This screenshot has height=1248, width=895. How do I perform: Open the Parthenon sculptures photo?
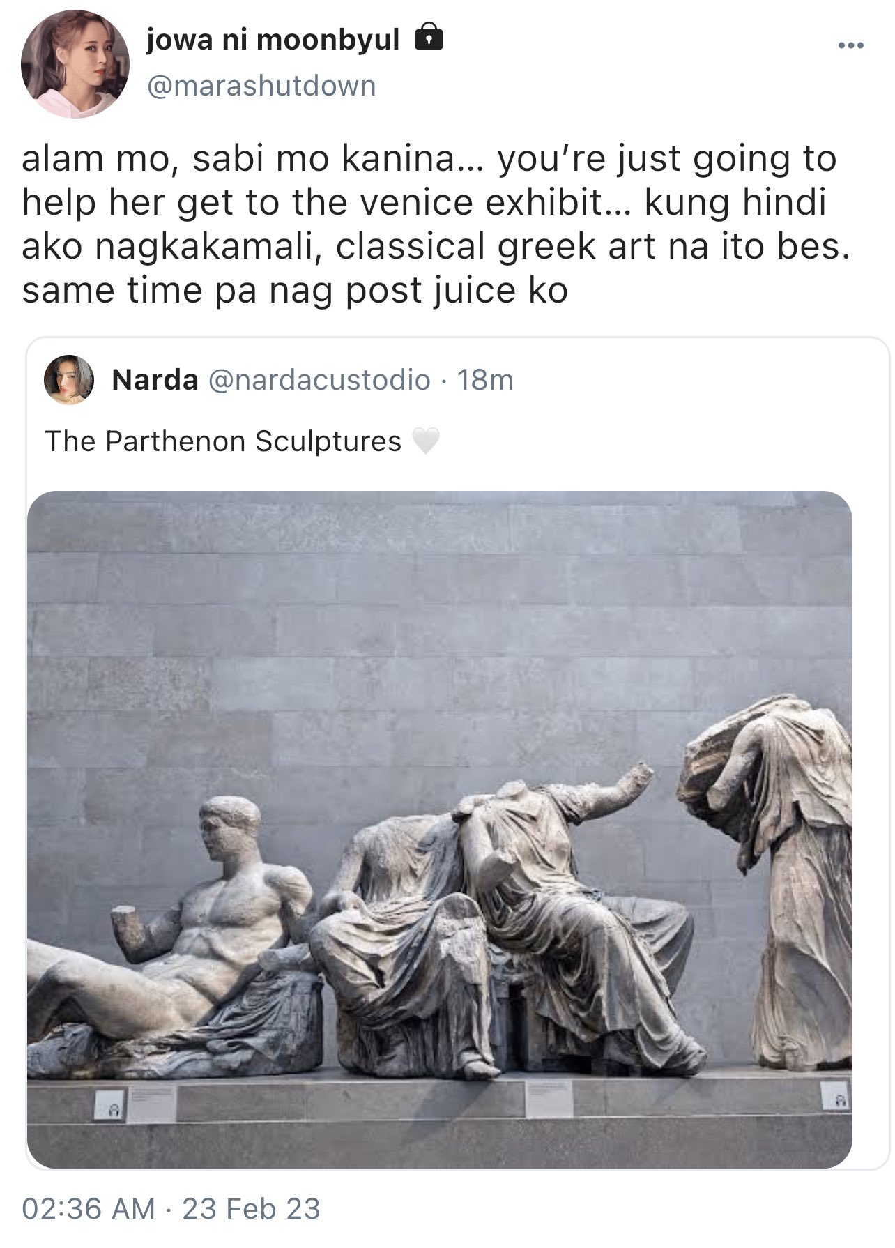point(440,830)
